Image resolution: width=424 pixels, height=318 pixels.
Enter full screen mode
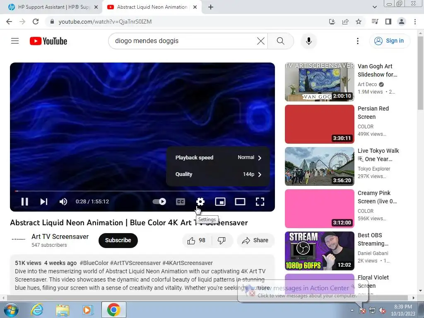pyautogui.click(x=260, y=202)
